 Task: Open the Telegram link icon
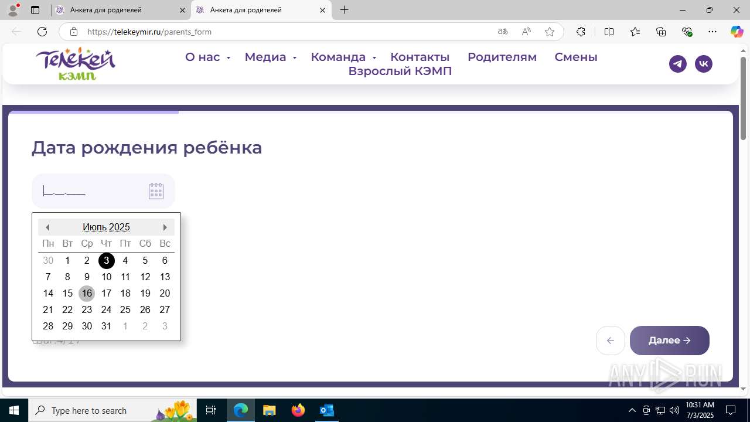coord(678,64)
